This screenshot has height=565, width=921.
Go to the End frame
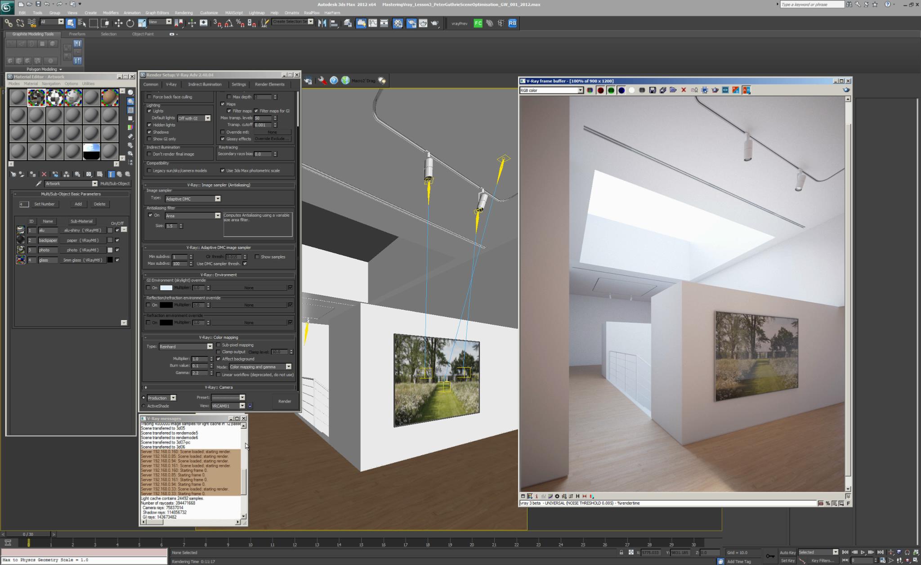(880, 552)
